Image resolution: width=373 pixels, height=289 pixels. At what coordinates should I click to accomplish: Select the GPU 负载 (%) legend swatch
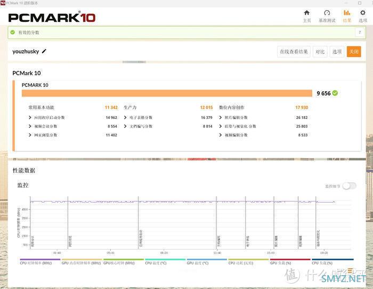[x=290, y=260]
